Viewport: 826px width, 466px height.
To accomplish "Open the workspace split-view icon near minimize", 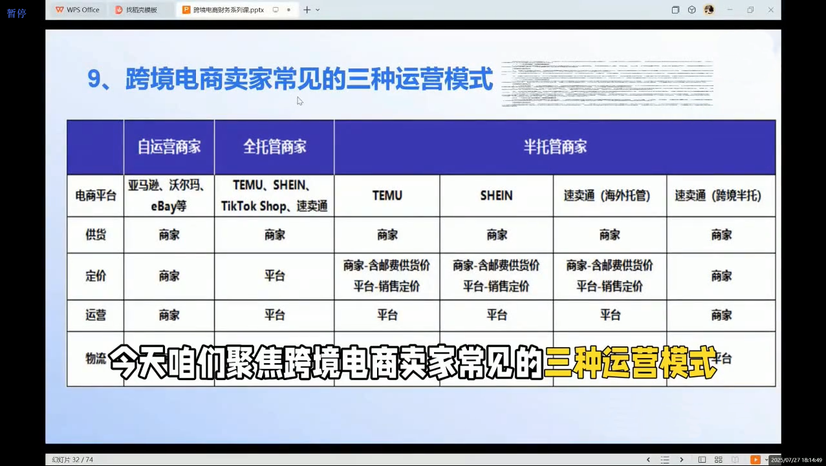I will [x=675, y=10].
